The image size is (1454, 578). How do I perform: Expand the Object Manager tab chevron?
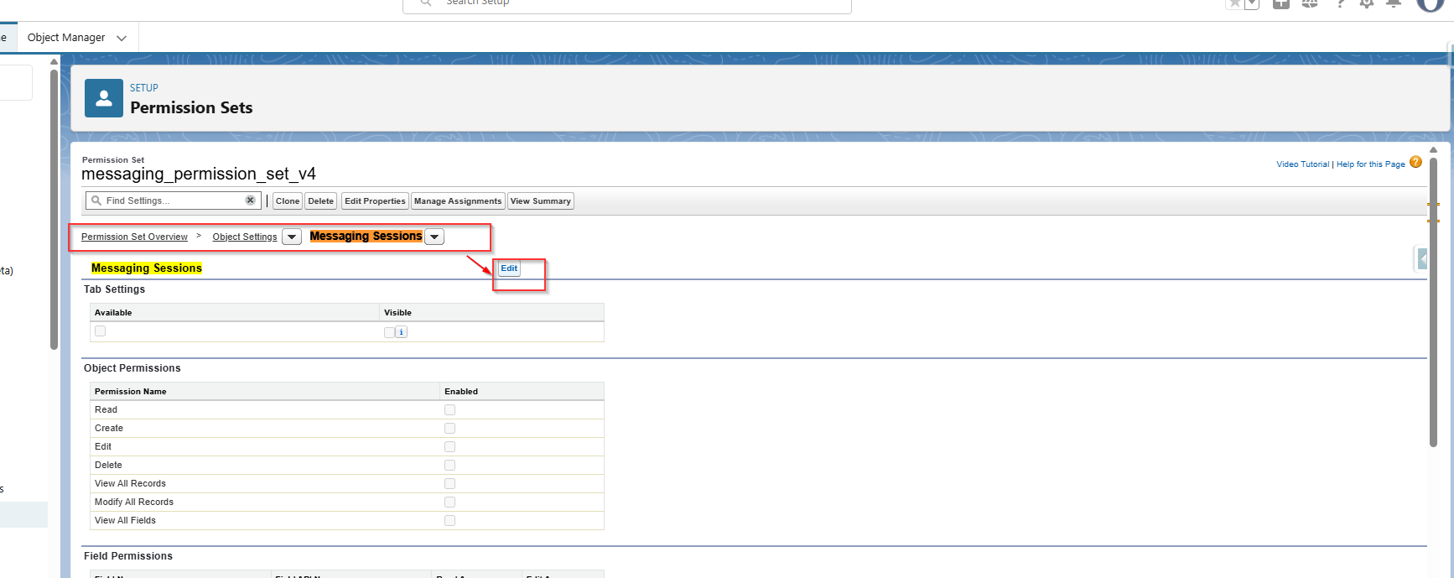pos(122,38)
